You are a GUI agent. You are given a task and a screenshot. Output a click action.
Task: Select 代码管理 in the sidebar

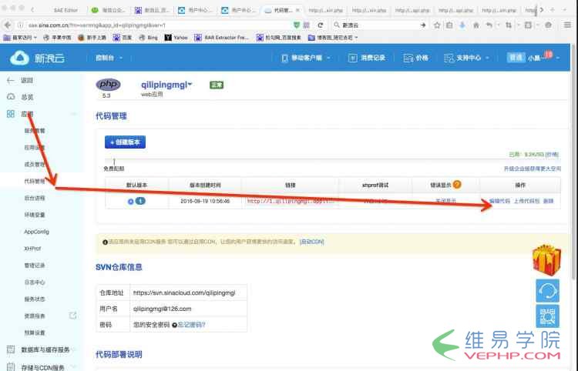[35, 181]
